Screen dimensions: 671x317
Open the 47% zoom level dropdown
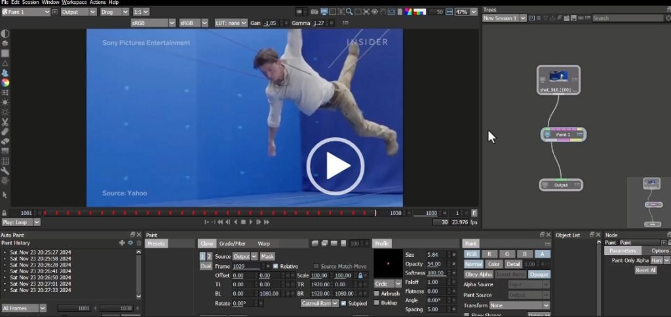[466, 12]
